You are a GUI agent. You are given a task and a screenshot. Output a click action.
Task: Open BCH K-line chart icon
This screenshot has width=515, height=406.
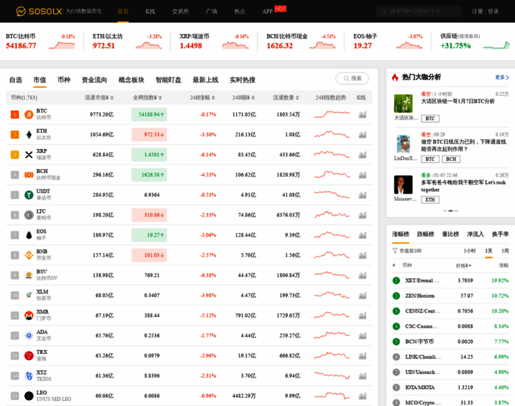tap(363, 175)
